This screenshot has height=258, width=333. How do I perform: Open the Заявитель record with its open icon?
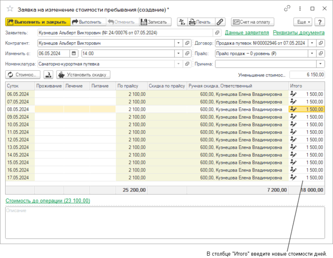point(217,32)
